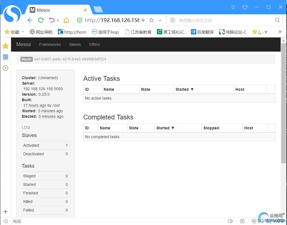Open the sidebar blue tablet panel icon

pyautogui.click(x=6, y=57)
